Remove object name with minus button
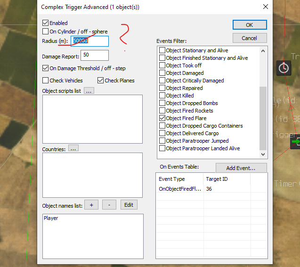 point(109,205)
